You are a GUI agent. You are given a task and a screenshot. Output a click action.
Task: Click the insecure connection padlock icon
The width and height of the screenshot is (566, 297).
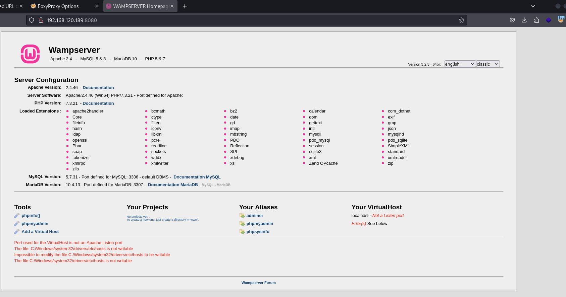coord(41,20)
